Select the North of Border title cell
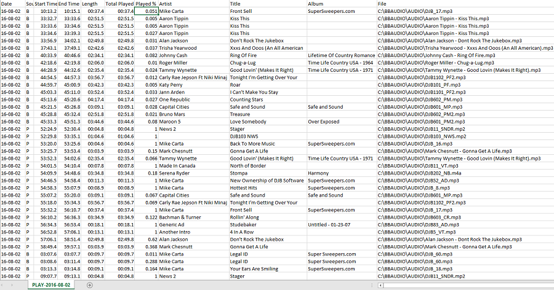 (268, 166)
